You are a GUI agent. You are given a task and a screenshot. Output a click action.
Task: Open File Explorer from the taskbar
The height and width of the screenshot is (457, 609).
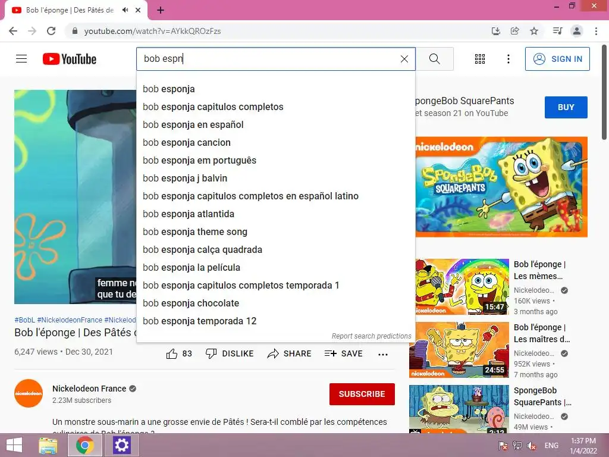pos(48,445)
